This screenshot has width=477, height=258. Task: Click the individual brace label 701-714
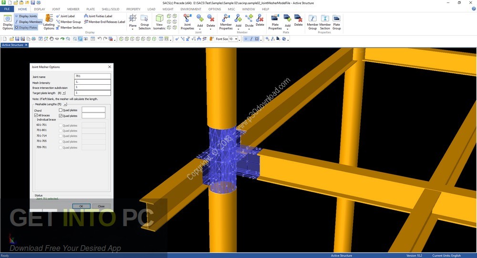pyautogui.click(x=41, y=136)
